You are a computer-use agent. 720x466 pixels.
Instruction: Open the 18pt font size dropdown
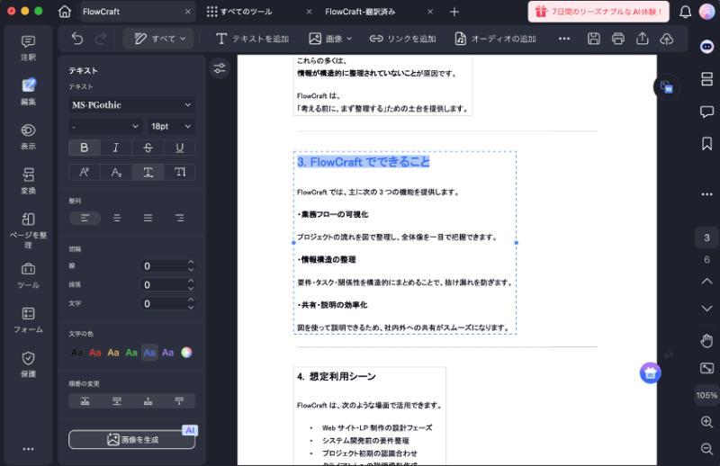(x=171, y=126)
